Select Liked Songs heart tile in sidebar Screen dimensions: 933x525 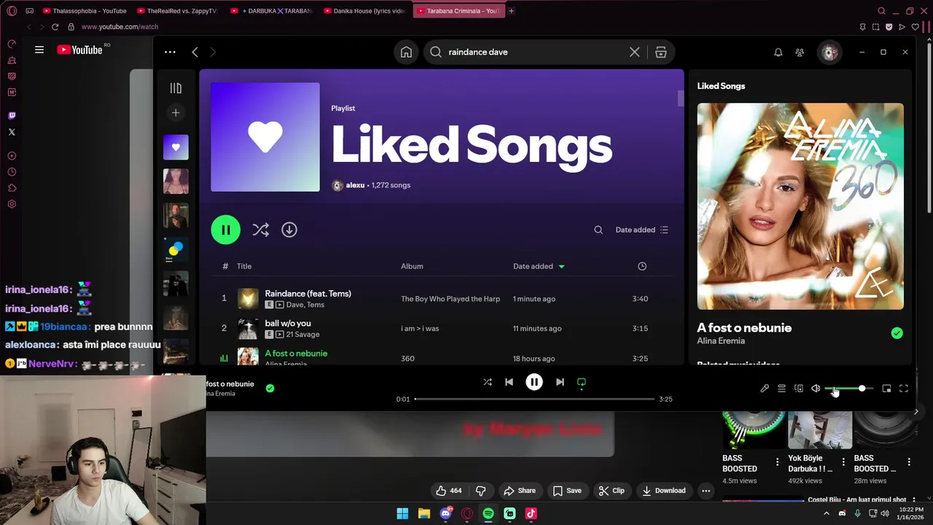pyautogui.click(x=176, y=147)
